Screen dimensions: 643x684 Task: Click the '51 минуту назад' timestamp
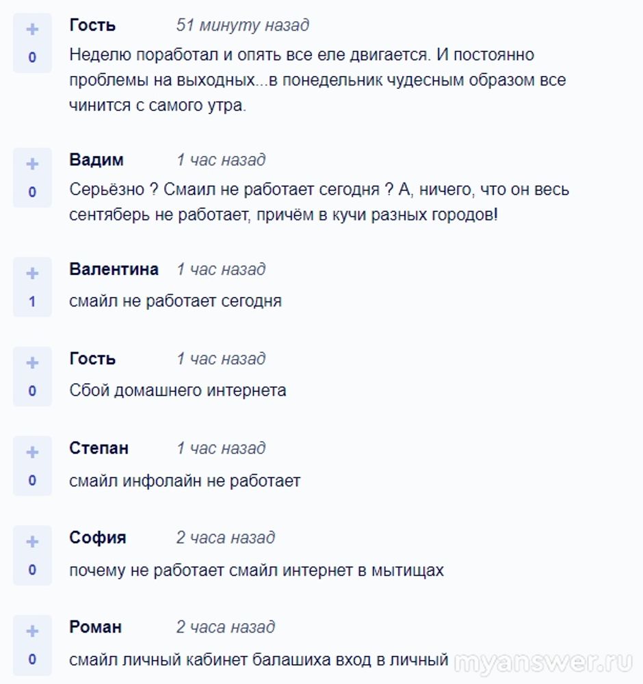[242, 25]
